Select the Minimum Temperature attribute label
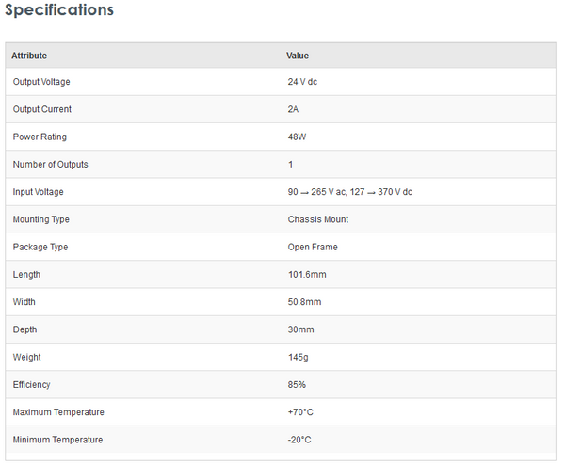This screenshot has width=565, height=466. 58,440
